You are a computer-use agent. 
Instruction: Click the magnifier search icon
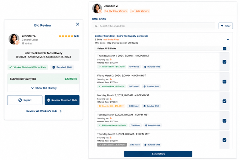[x=96, y=26]
